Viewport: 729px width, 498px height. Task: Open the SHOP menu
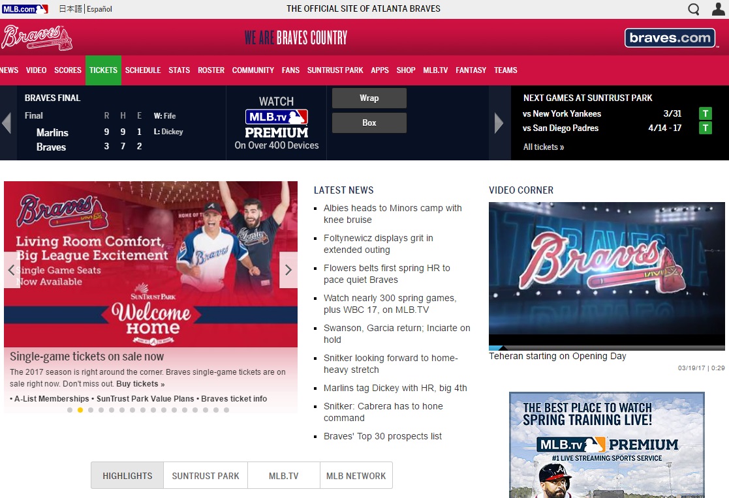(x=406, y=70)
